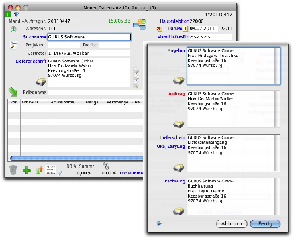Screen dimensions: 306x242
Task: Click the green clock icon beside Adressnr.
Action: [13, 29]
